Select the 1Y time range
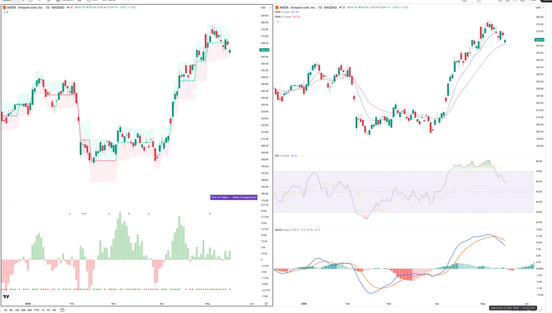The image size is (552, 313). (43, 310)
